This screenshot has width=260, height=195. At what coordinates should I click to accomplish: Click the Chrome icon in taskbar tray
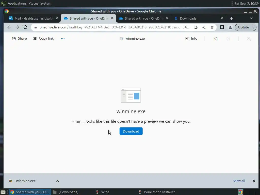240,192
